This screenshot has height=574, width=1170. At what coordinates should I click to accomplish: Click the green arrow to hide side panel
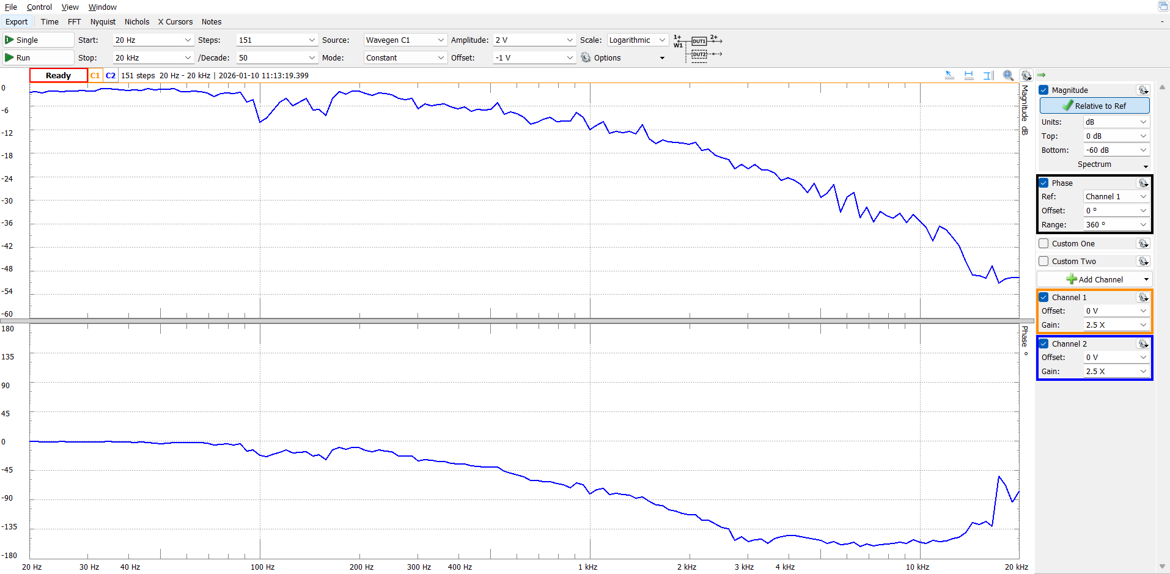click(1042, 75)
